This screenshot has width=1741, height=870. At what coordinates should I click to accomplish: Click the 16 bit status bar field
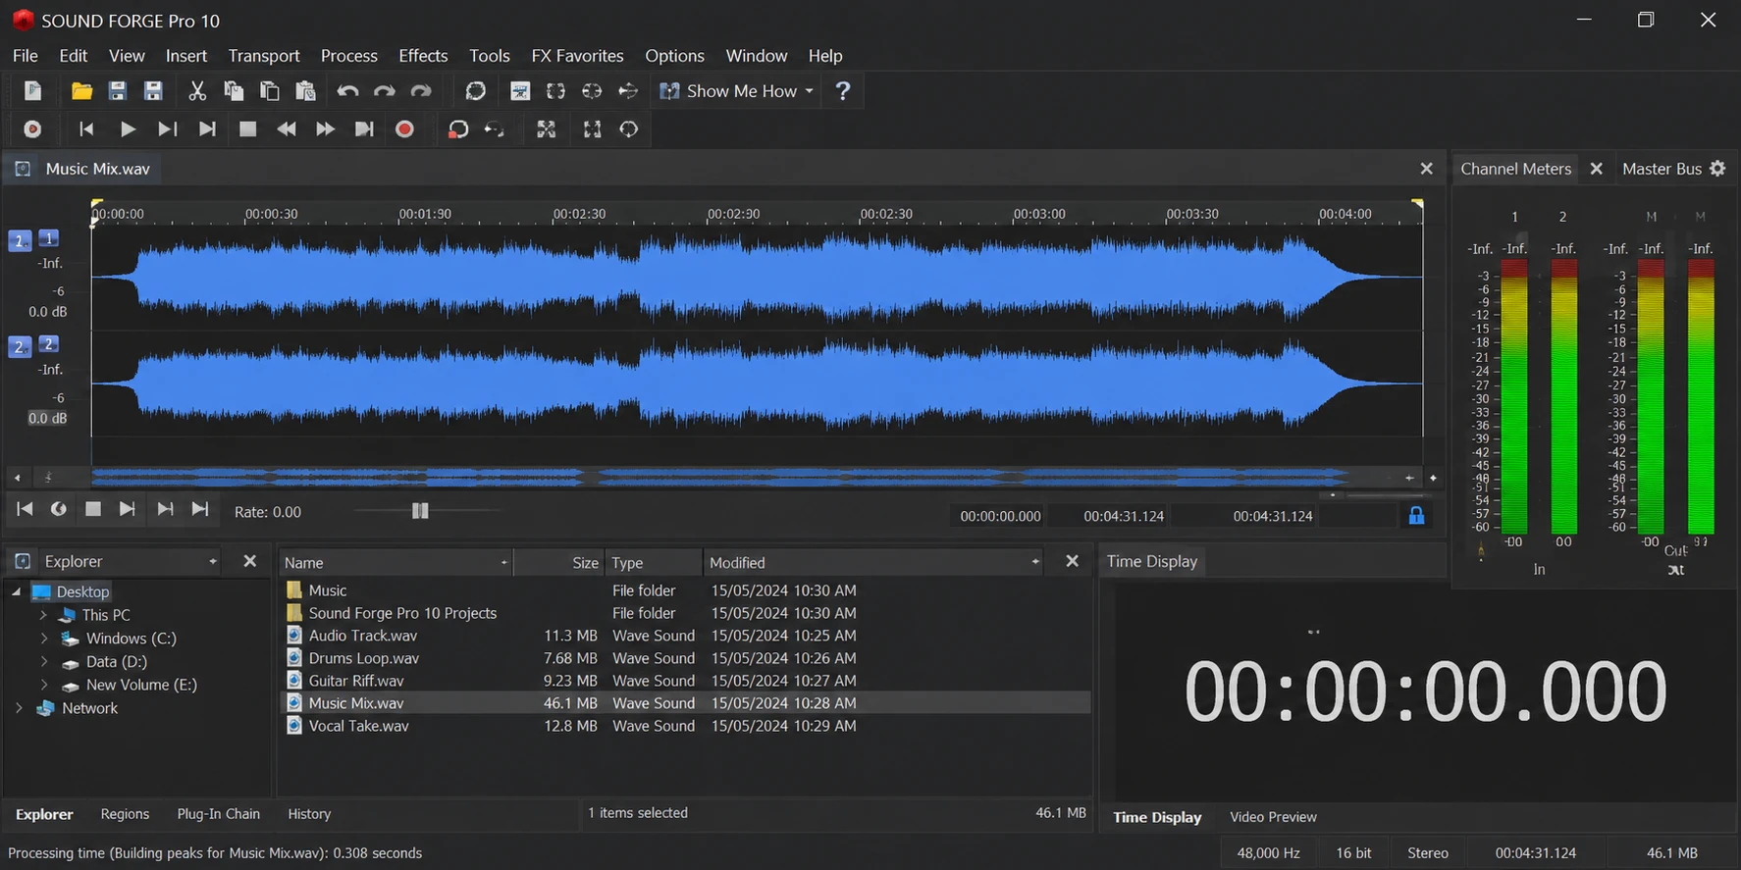[x=1353, y=853]
